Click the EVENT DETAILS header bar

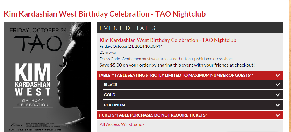[x=190, y=28]
